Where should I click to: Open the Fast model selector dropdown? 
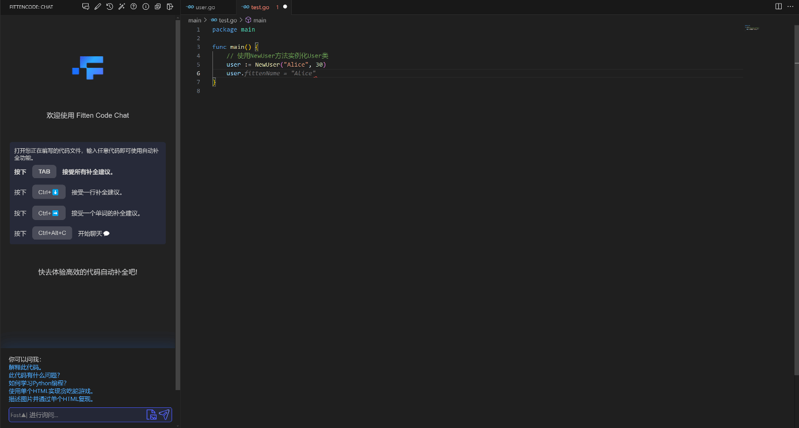pyautogui.click(x=18, y=415)
